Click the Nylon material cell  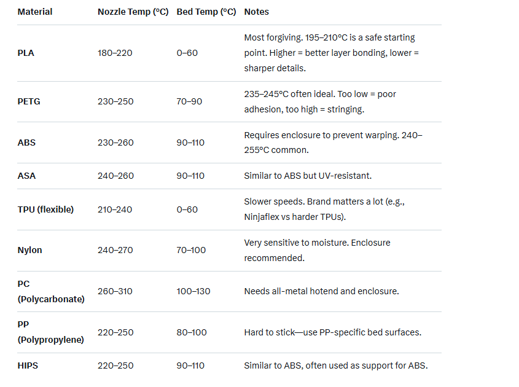coord(29,250)
